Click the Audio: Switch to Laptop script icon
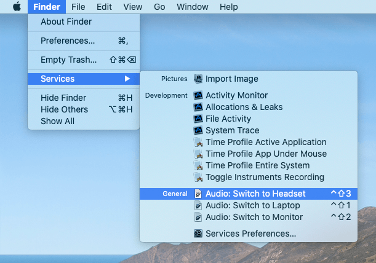 [x=198, y=205]
